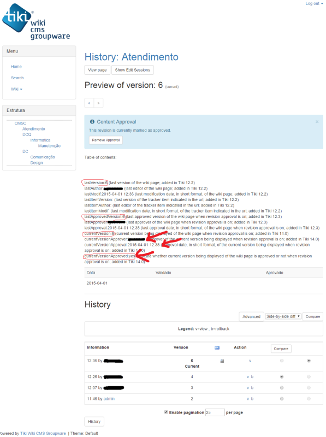
Task: Click the icon in version 6 row
Action: [x=222, y=361]
